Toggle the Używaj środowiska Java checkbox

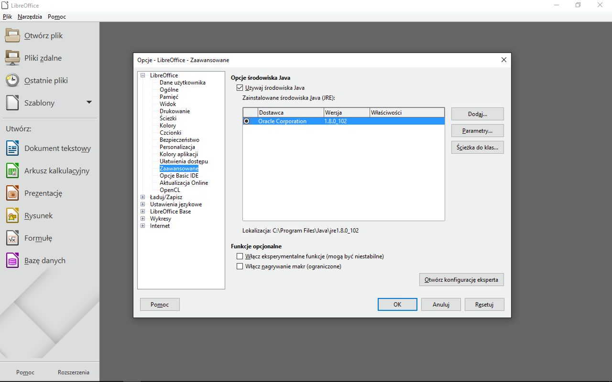240,88
